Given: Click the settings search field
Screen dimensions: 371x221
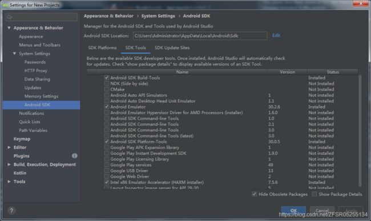Looking at the screenshot, I should [42, 17].
